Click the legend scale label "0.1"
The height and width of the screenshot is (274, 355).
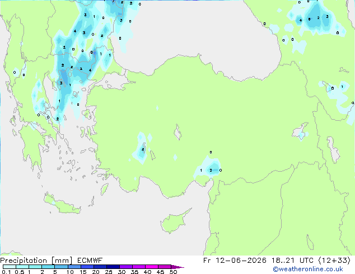tap(6, 272)
